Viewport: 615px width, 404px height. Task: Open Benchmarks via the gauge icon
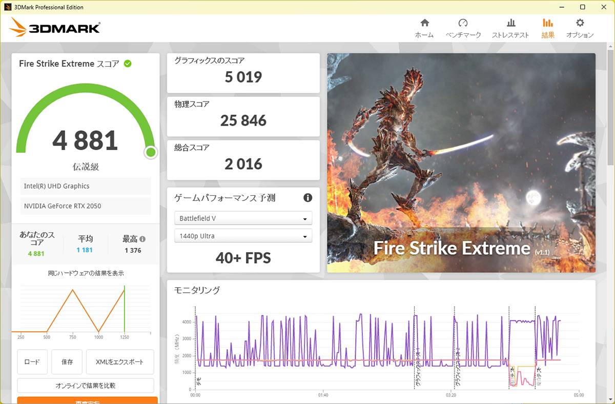[463, 23]
